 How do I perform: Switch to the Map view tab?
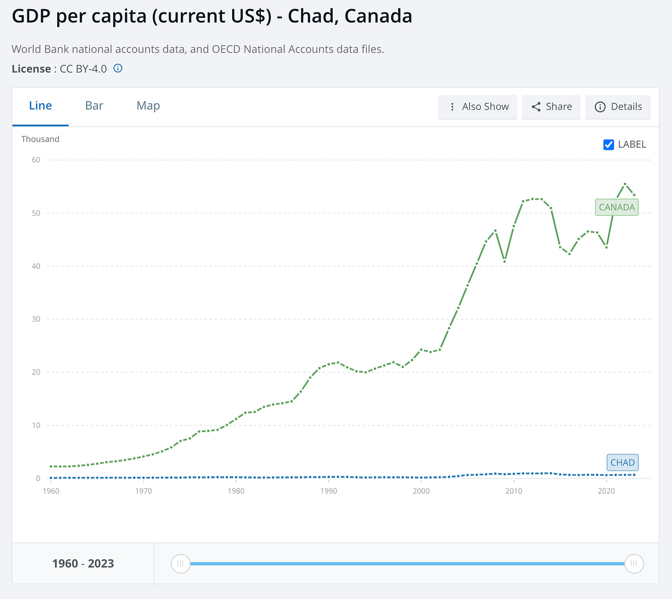click(148, 106)
